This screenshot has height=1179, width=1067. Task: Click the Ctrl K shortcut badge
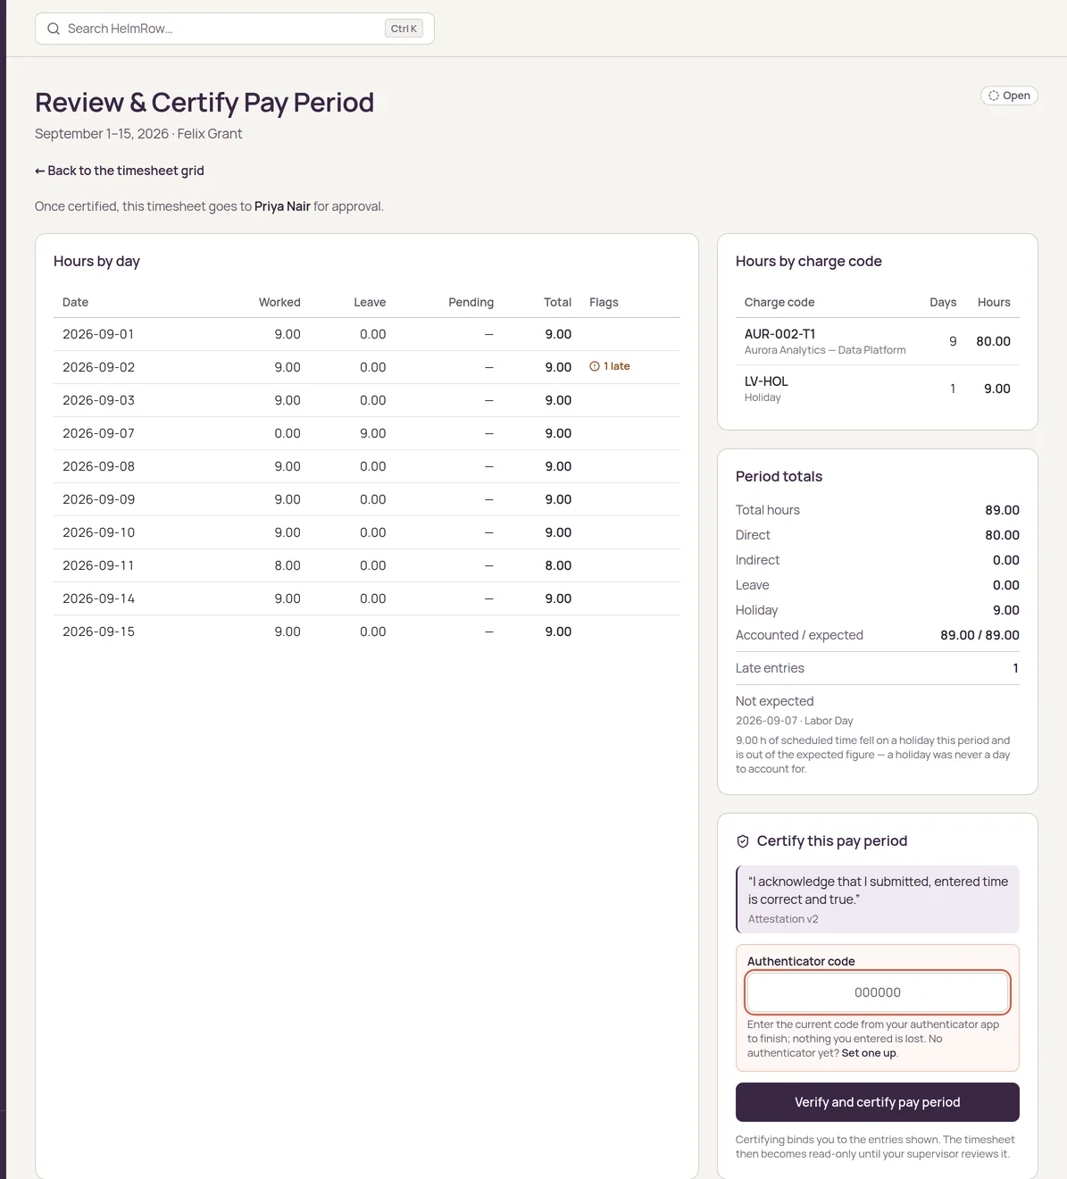404,29
